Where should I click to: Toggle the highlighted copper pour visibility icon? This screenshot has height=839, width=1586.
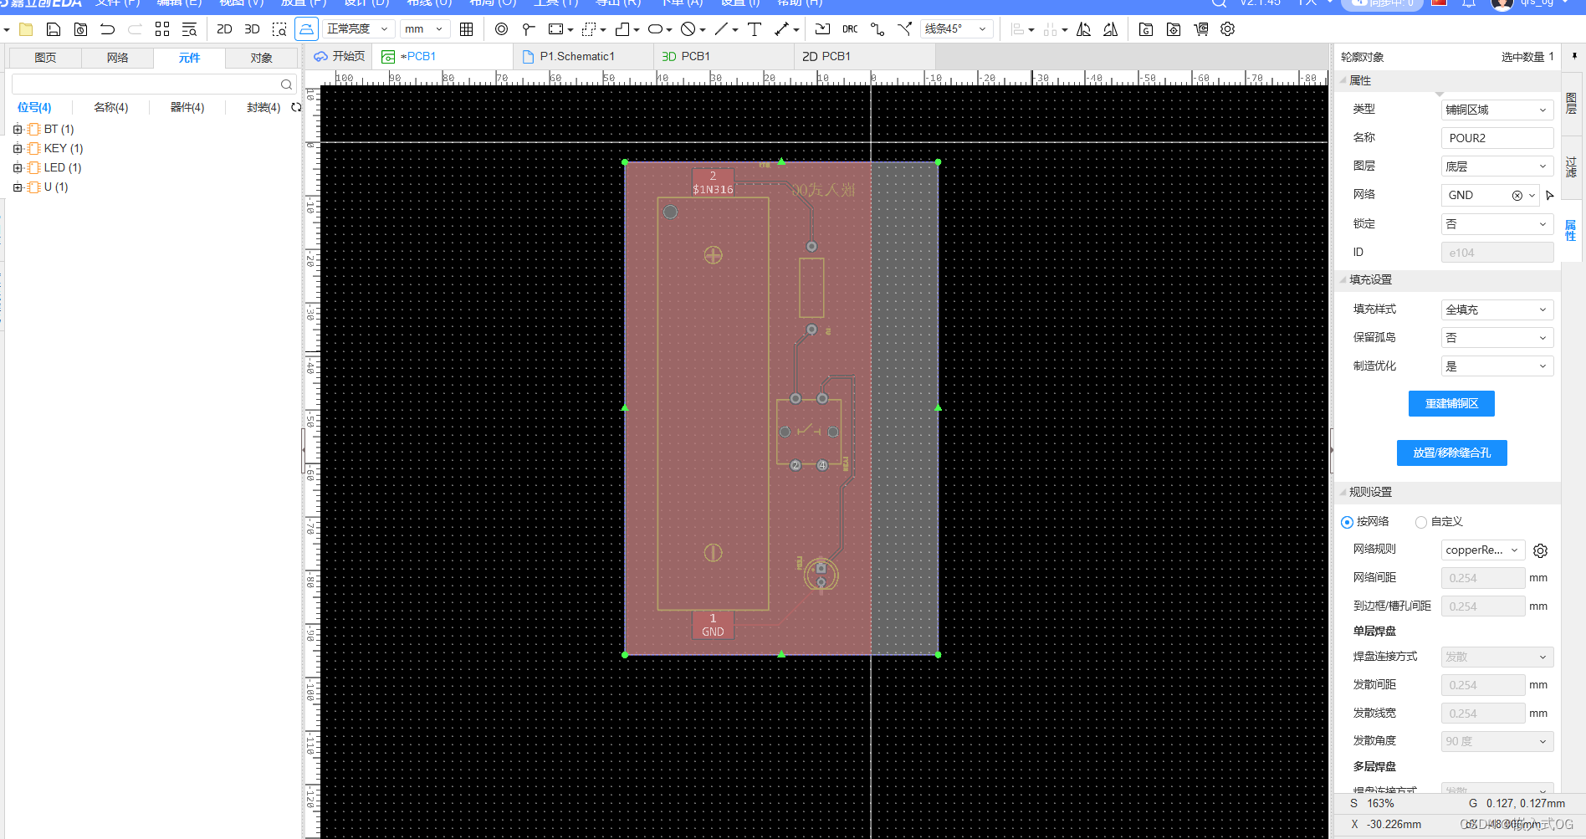pyautogui.click(x=306, y=29)
